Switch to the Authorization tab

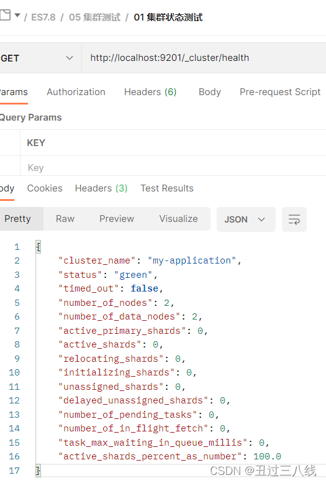point(76,92)
